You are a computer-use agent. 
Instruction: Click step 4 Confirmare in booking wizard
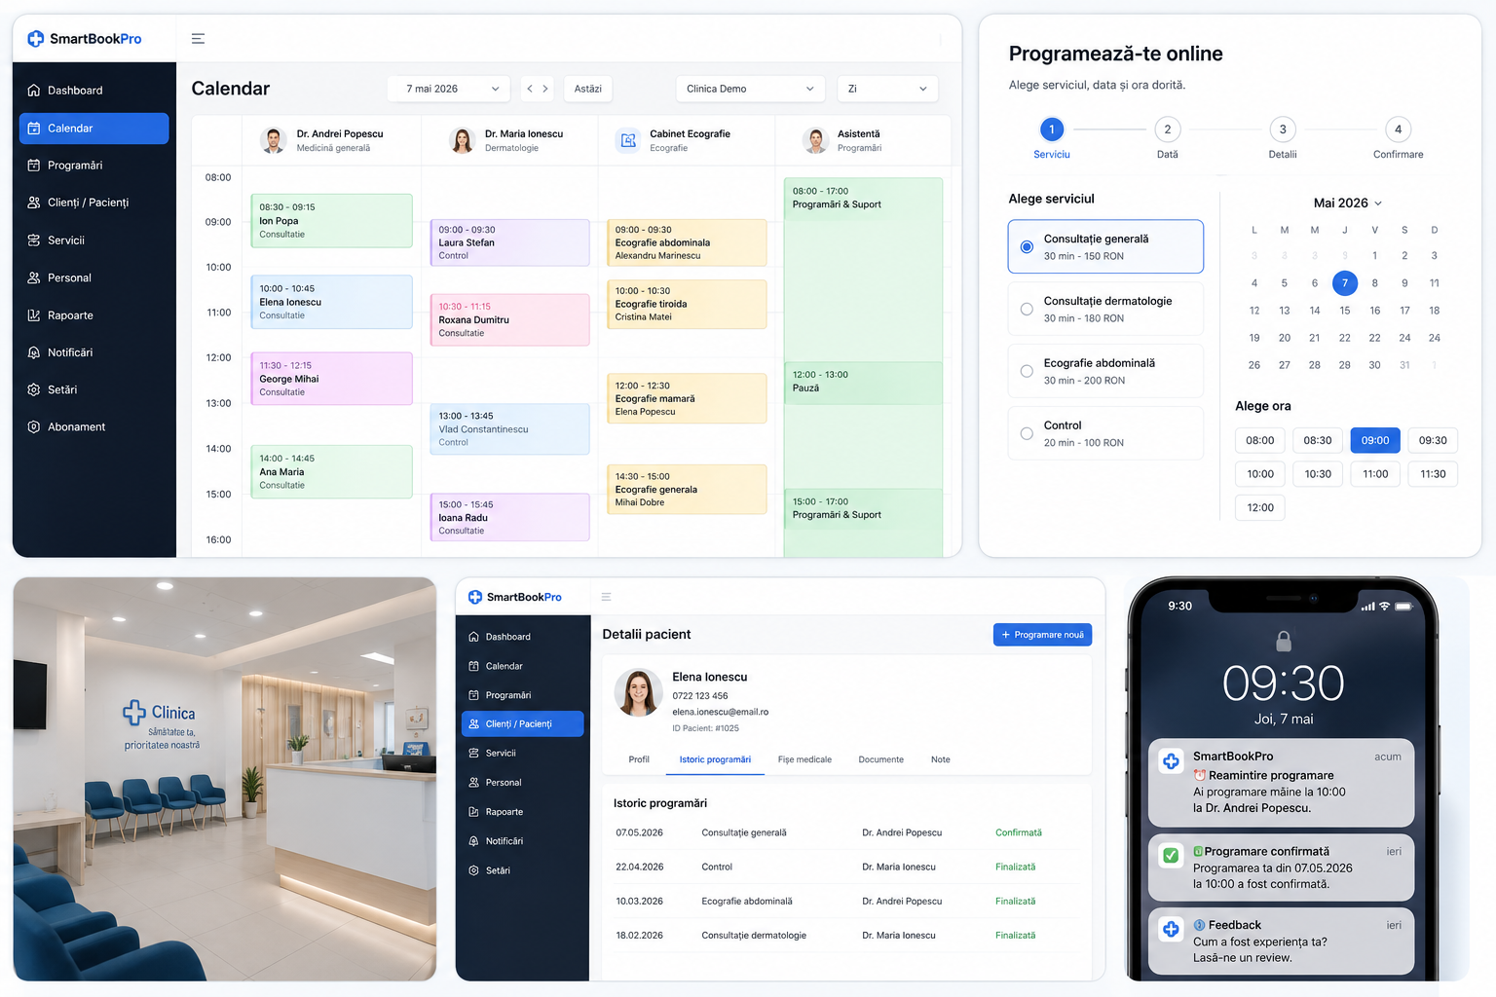click(1398, 129)
